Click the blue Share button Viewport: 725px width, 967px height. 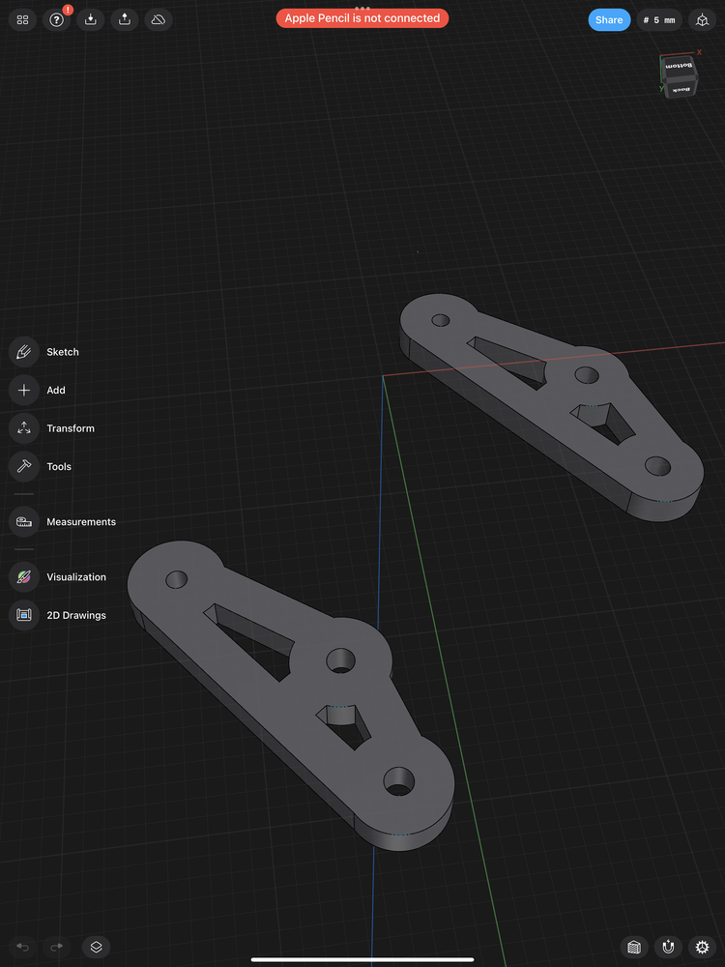[x=609, y=19]
